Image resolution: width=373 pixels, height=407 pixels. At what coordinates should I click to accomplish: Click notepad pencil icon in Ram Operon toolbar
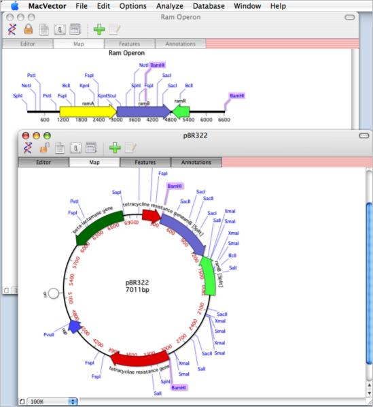(115, 29)
